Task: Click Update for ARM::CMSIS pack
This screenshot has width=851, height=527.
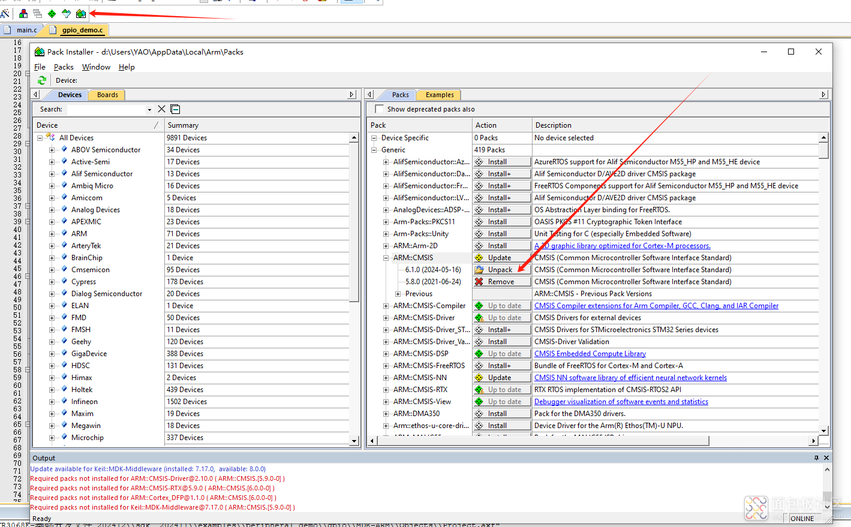Action: coord(502,258)
